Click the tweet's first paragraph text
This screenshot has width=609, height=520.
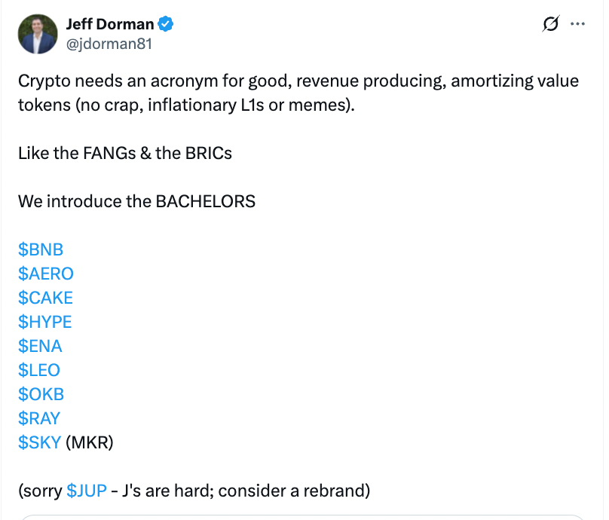pyautogui.click(x=298, y=93)
